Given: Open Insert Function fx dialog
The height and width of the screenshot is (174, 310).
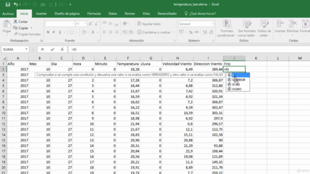Looking at the screenshot, I should click(x=62, y=49).
